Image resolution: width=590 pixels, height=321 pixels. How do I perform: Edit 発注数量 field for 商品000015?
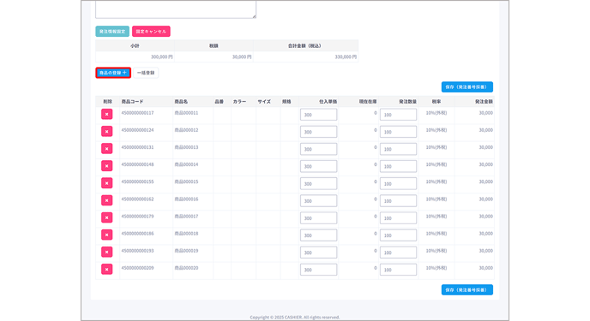pyautogui.click(x=398, y=183)
